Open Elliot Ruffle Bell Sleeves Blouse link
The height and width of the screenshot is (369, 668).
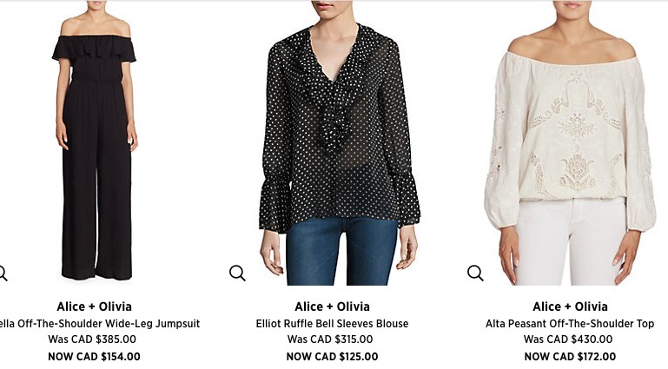333,324
